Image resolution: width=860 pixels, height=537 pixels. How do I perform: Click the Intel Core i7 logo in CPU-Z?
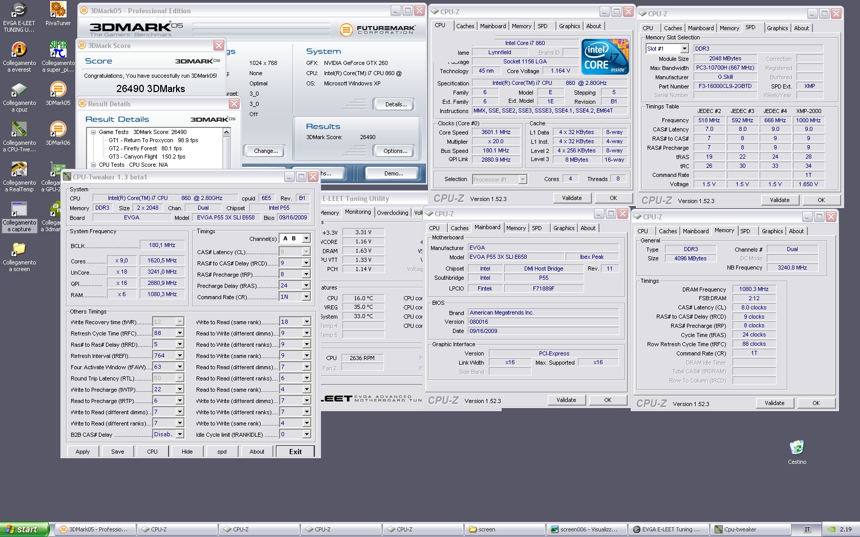[x=605, y=57]
